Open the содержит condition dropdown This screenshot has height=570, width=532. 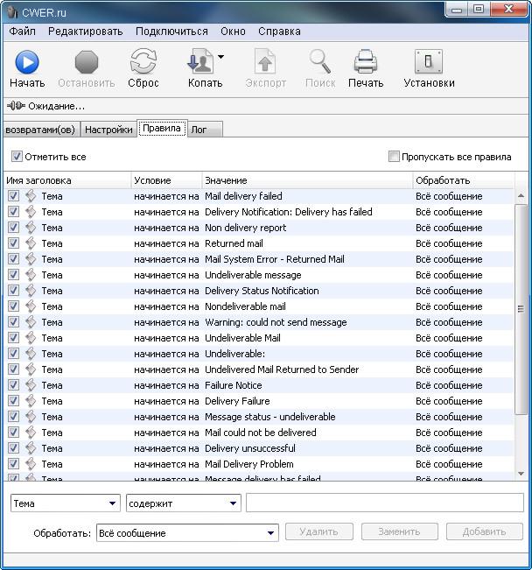click(x=233, y=503)
